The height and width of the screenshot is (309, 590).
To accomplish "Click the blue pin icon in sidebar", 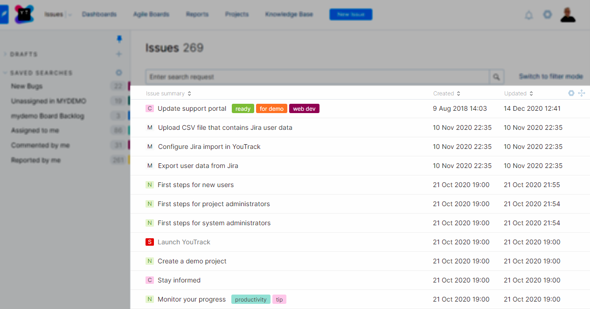I will click(119, 39).
